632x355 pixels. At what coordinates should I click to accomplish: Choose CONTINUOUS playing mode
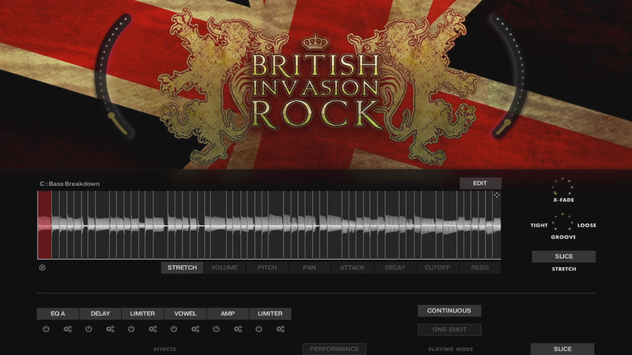pyautogui.click(x=449, y=311)
